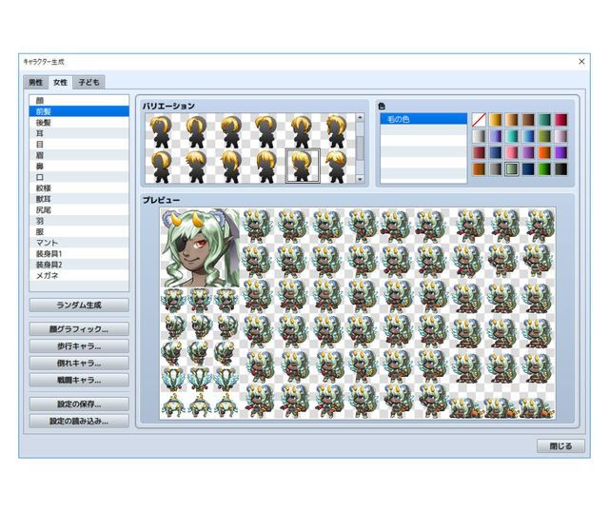Pick the bright green swatch in bottom row
The image size is (609, 512).
click(544, 169)
